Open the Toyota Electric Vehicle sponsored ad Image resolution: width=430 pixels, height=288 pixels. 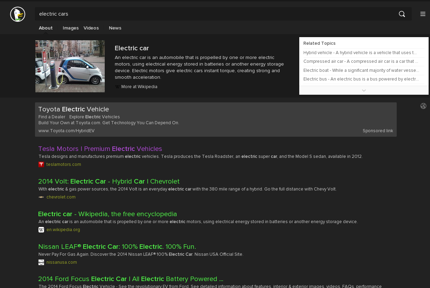[x=74, y=109]
